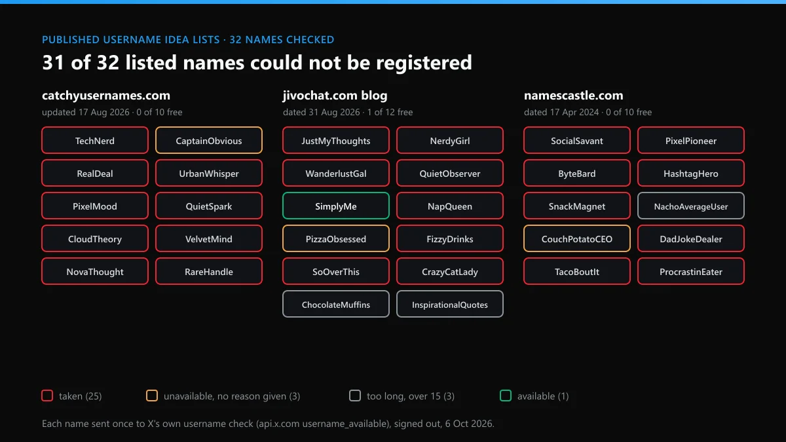Click the 'taken (25)' legend label
This screenshot has height=442, width=786.
81,396
